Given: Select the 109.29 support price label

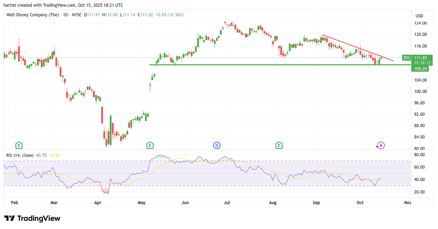Looking at the screenshot, I should pos(420,69).
